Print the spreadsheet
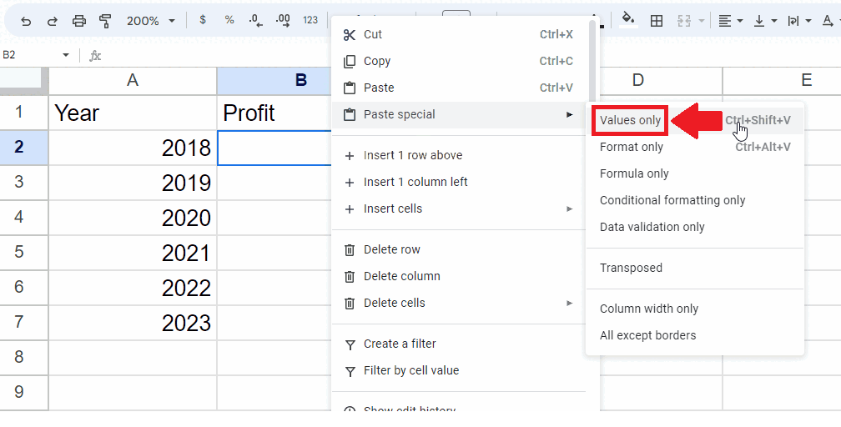 (78, 21)
